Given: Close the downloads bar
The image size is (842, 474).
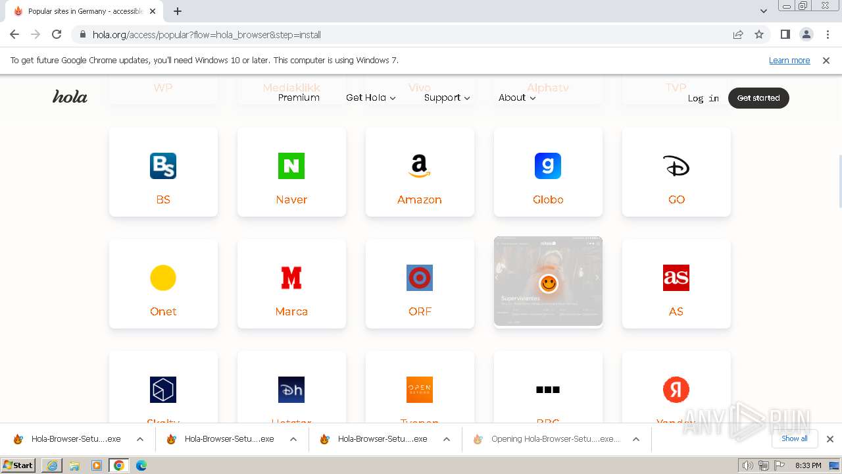Looking at the screenshot, I should tap(830, 439).
